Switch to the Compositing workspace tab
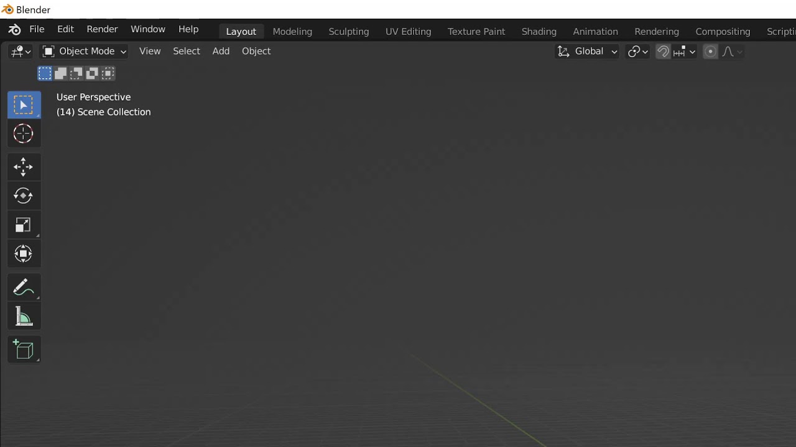 (723, 32)
